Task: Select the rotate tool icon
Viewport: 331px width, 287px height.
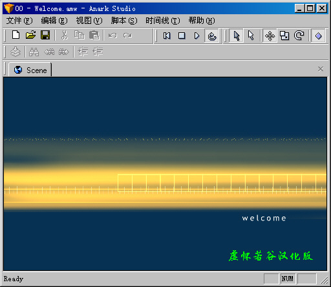Action: click(x=299, y=36)
